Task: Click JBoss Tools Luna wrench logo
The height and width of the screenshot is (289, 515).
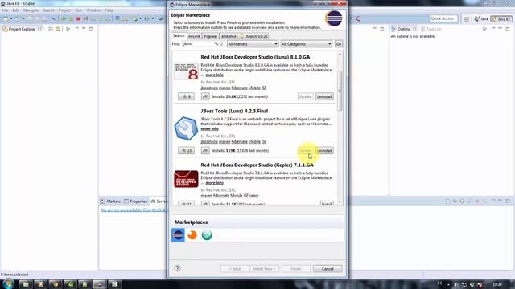Action: click(x=186, y=128)
